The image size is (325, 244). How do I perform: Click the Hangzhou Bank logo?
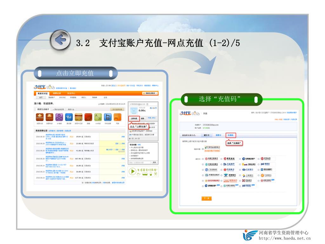coord(230,175)
